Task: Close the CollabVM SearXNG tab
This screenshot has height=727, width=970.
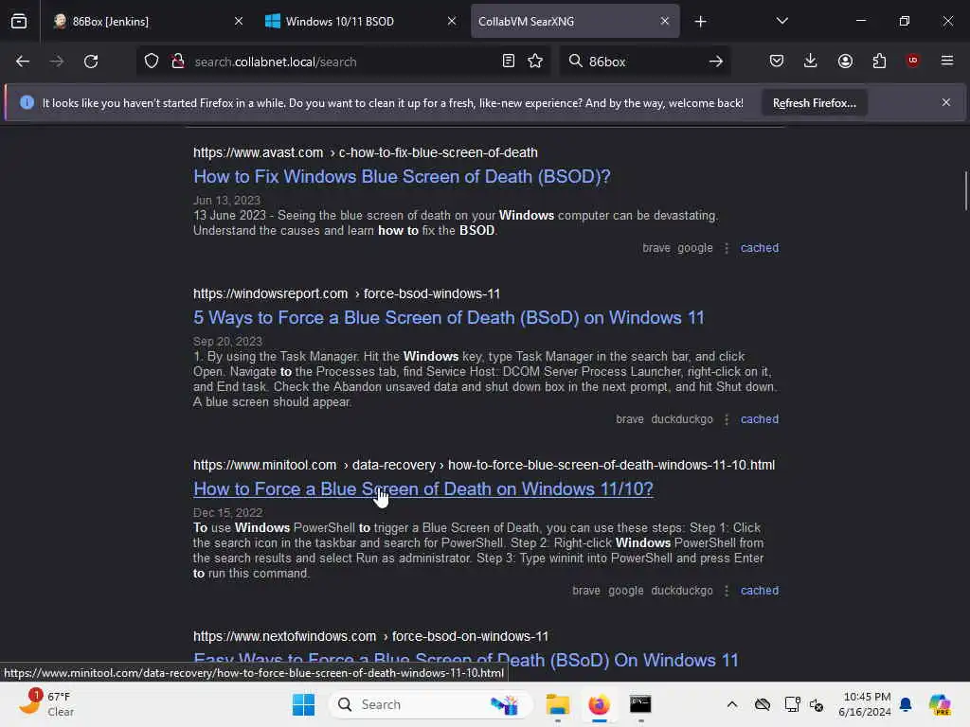Action: (664, 21)
